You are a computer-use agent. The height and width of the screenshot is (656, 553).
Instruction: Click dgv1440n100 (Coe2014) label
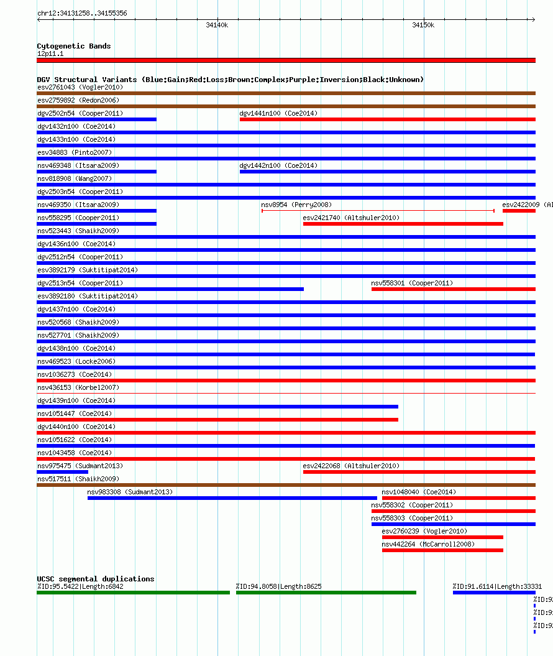(x=76, y=427)
